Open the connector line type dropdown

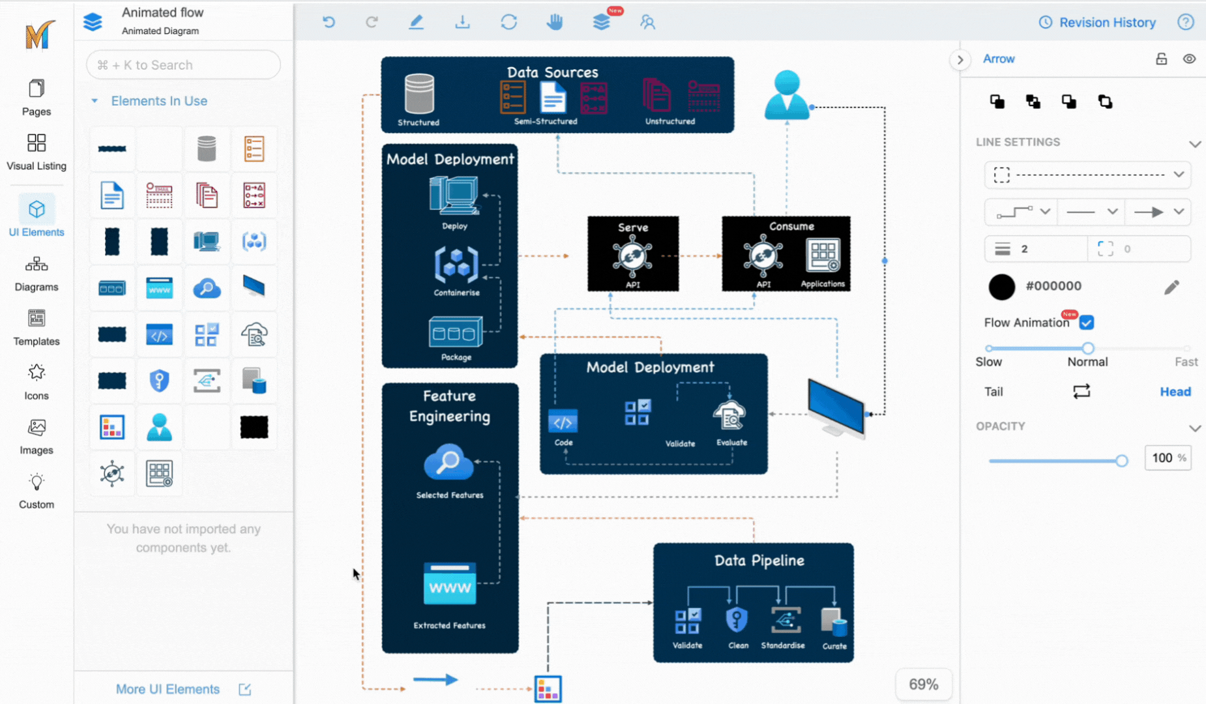point(1021,212)
